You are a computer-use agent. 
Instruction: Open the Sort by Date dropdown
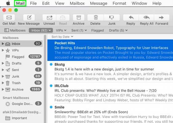[62, 37]
